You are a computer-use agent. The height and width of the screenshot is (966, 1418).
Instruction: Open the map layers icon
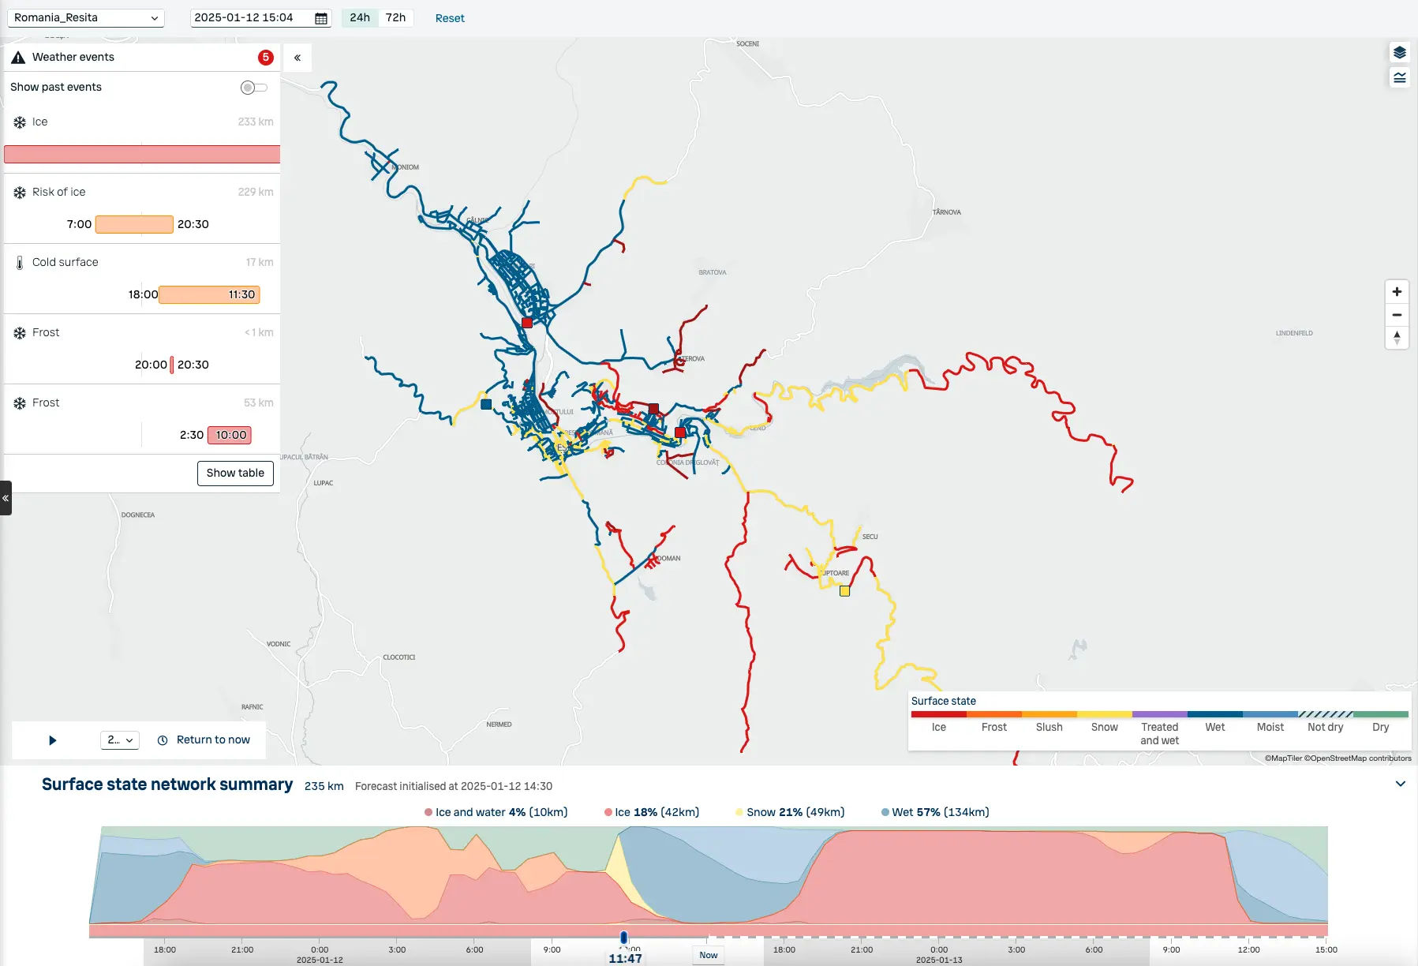point(1399,53)
